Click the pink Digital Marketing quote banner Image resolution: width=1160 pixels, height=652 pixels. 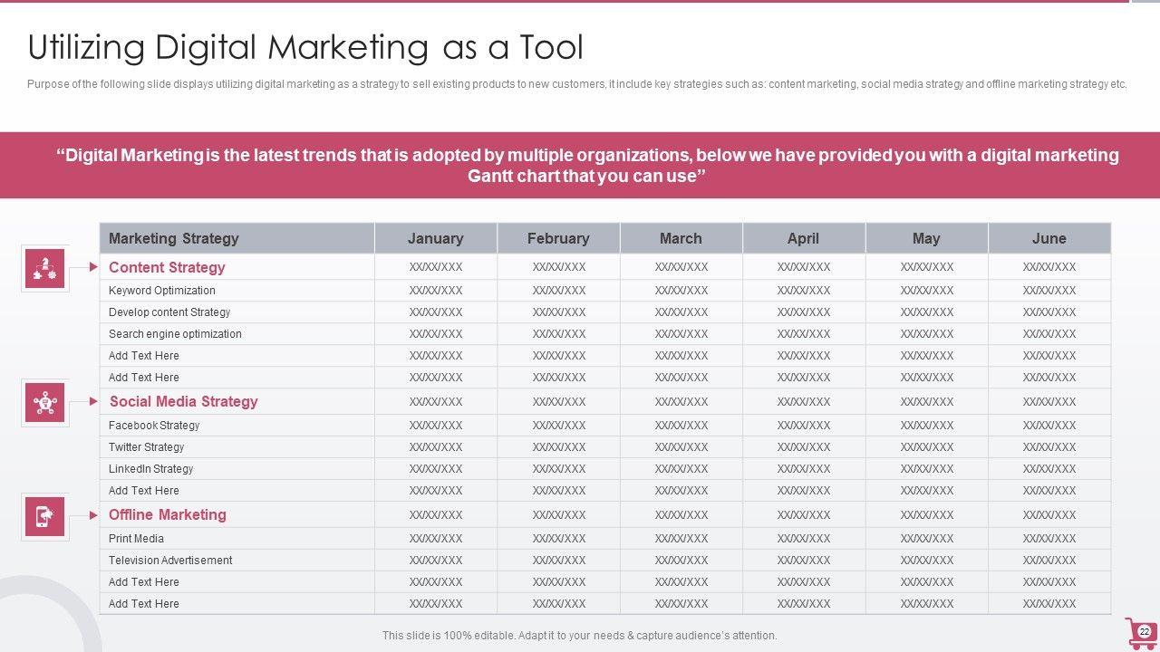tap(580, 165)
